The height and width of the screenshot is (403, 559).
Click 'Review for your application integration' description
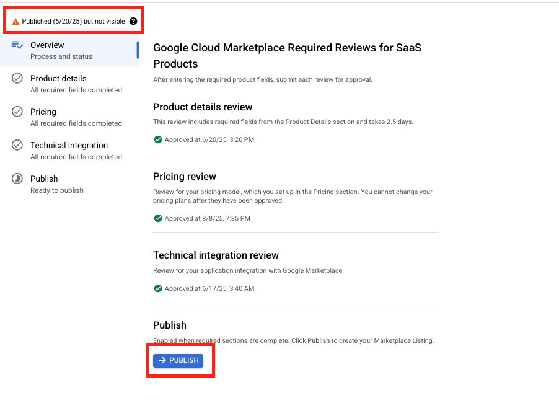click(x=248, y=271)
